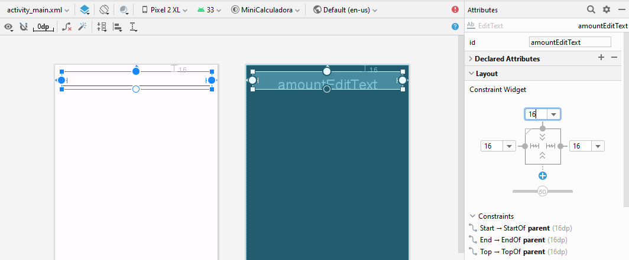
Task: Click the red error warning indicator
Action: tap(455, 10)
